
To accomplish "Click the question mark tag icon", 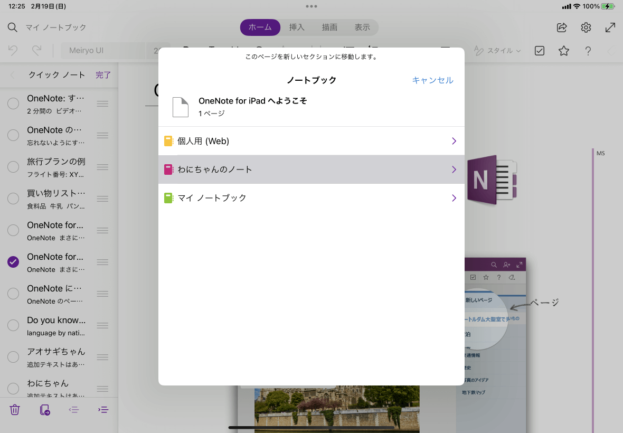I will (588, 51).
